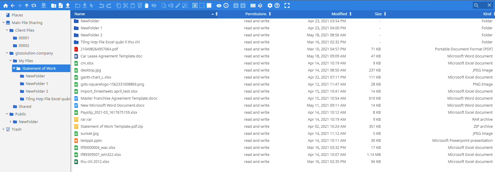Expand NewFolder under Public in the tree
Viewport: 495px width, 172px height.
pyautogui.click(x=11, y=122)
